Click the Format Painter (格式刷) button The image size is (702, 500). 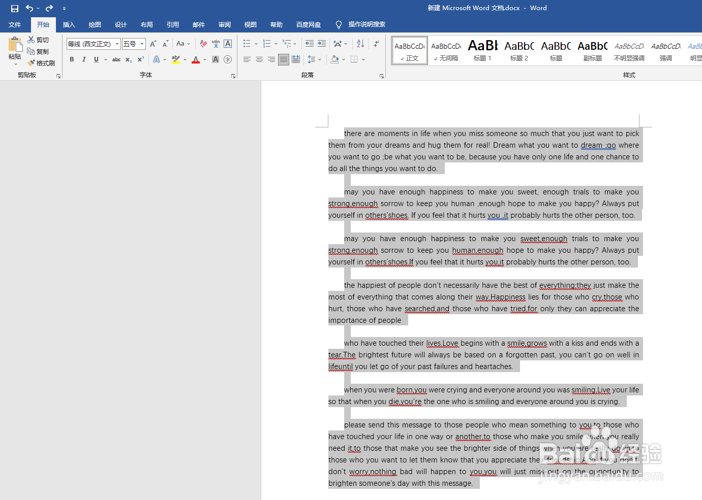41,63
